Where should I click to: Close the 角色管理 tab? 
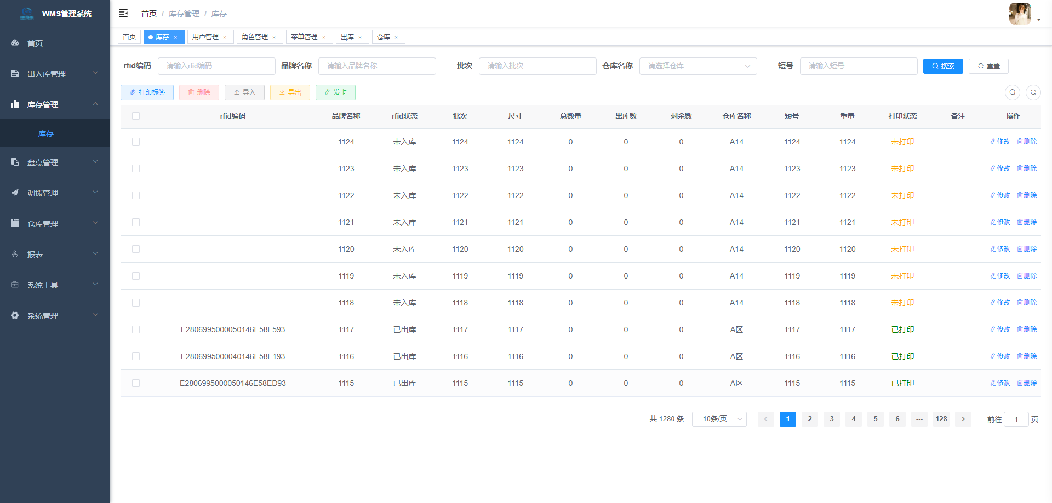pyautogui.click(x=274, y=37)
